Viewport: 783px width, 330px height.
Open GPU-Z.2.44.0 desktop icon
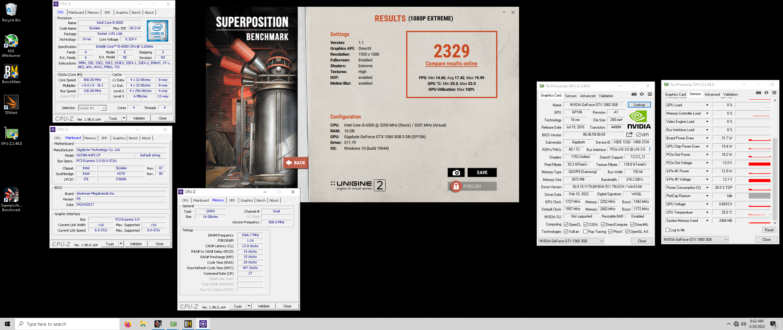(x=11, y=136)
